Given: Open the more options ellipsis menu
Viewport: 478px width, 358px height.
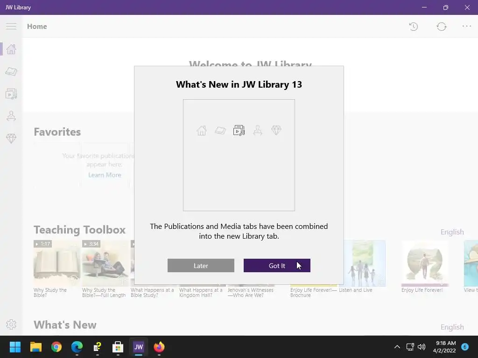Looking at the screenshot, I should coord(467,27).
